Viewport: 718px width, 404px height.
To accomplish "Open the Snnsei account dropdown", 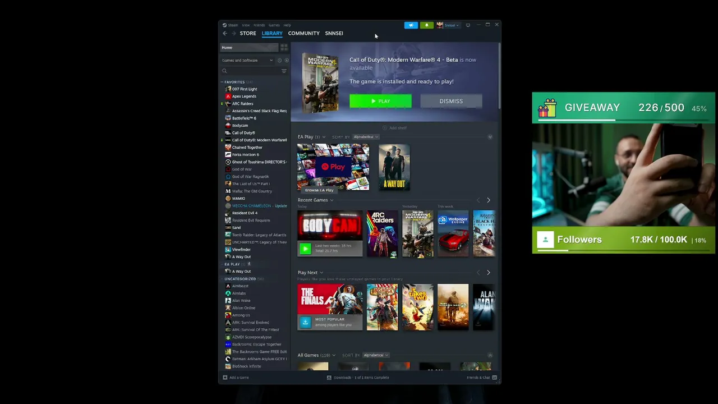I will point(452,25).
